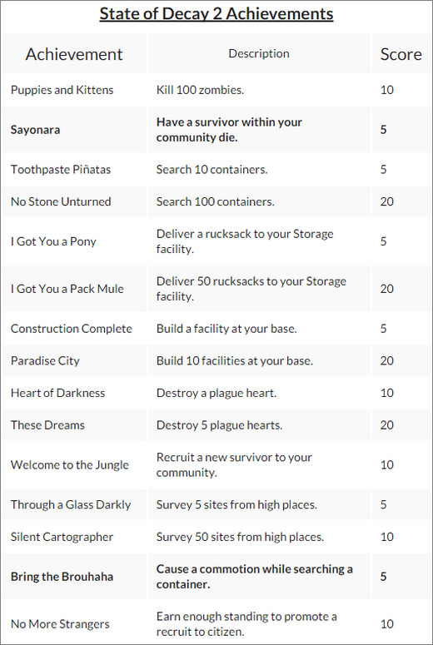
Task: Click the These Dreams achievement name
Action: [x=47, y=425]
